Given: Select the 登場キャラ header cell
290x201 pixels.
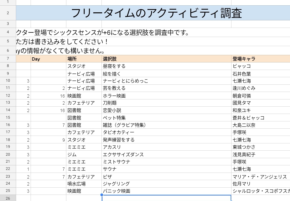Looking at the screenshot, I should pos(260,59).
